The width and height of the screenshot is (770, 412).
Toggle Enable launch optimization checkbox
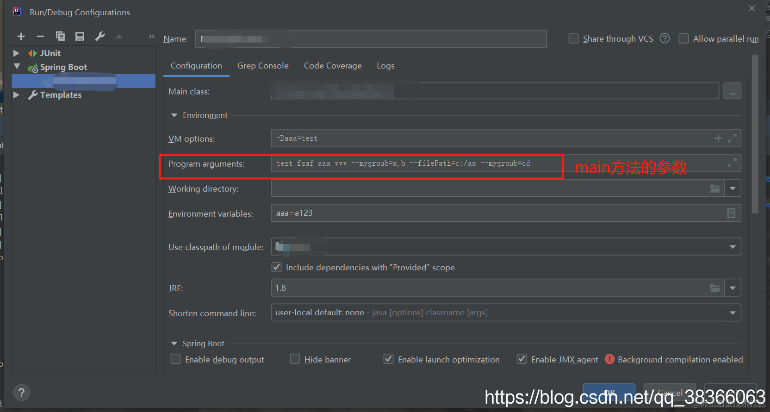tap(389, 359)
